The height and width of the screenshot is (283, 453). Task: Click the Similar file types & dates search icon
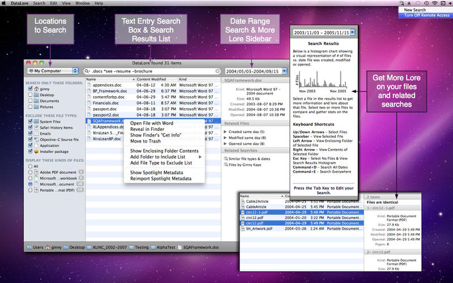pos(225,158)
